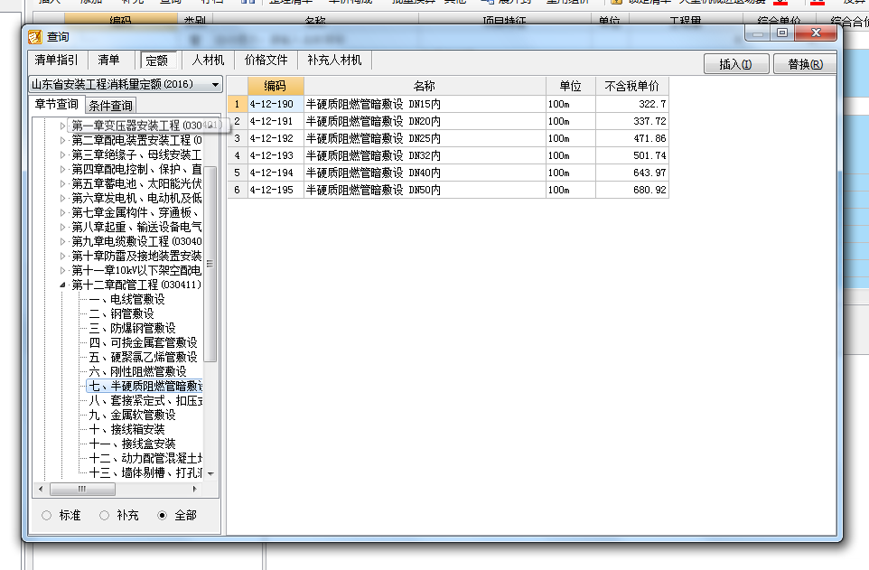Expand 第六章发电机、电动机 node
The width and height of the screenshot is (869, 570).
(62, 198)
